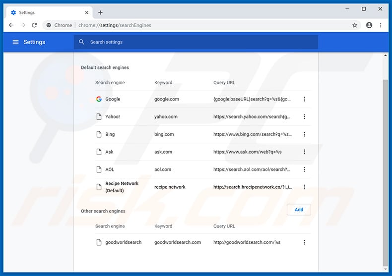The height and width of the screenshot is (276, 392).
Task: Open more actions for AOL search engine
Action: 304,169
